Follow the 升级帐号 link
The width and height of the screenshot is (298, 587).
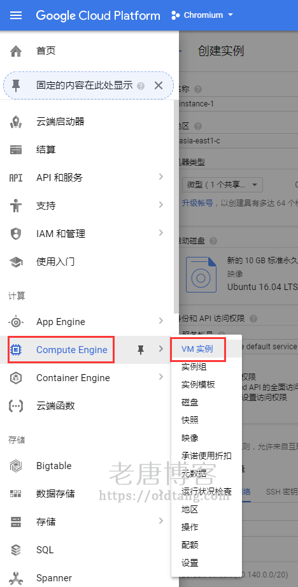point(197,203)
